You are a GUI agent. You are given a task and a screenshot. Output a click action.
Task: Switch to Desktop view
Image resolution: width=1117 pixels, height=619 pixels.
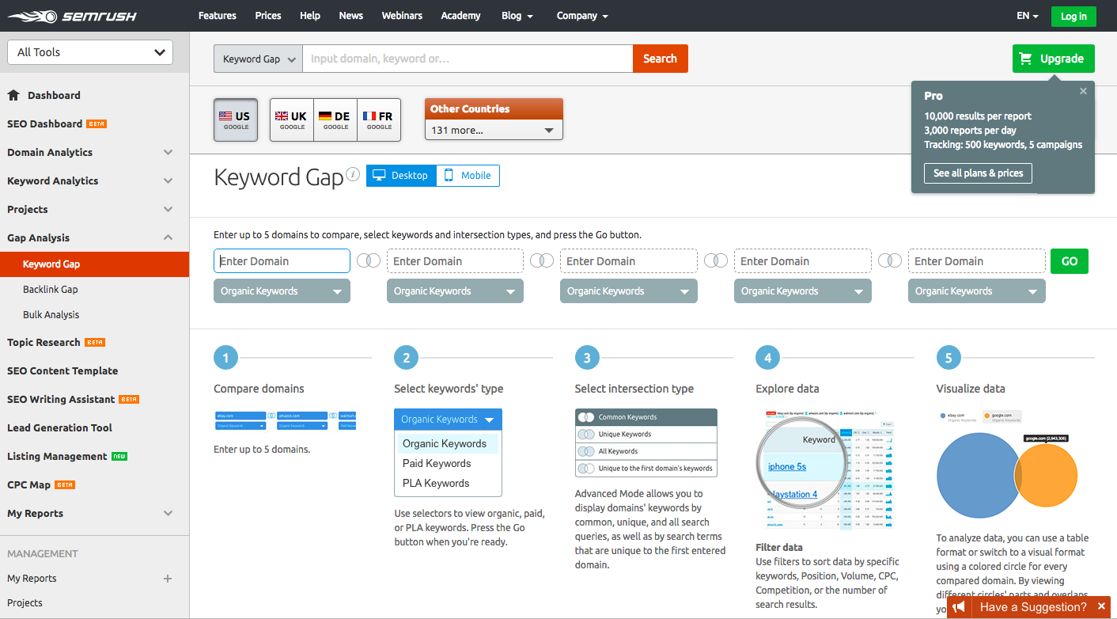pyautogui.click(x=401, y=176)
